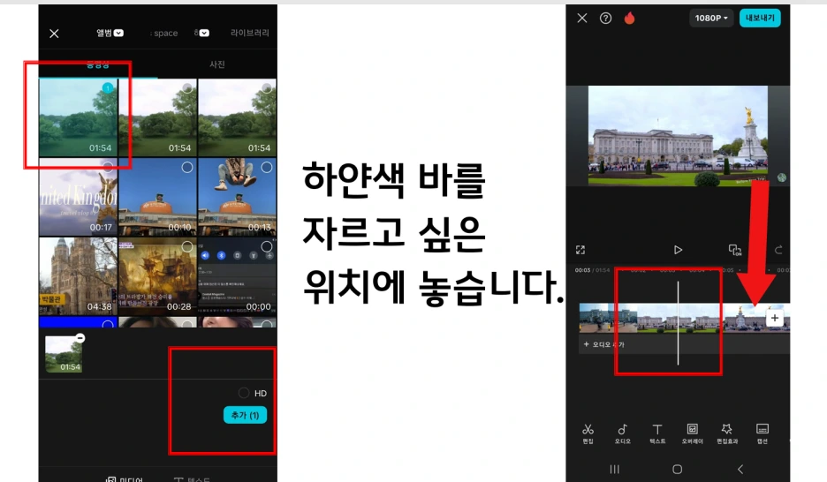Add a clip with the plus button
The image size is (827, 482).
pos(775,318)
